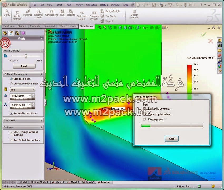This screenshot has width=224, height=190.
Task: Click the Max: 87.0 stress callout
Action: [x=118, y=109]
